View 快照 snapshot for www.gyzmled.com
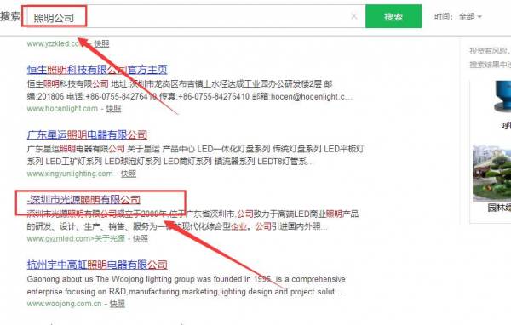Image resolution: width=511 pixels, height=325 pixels. (141, 238)
